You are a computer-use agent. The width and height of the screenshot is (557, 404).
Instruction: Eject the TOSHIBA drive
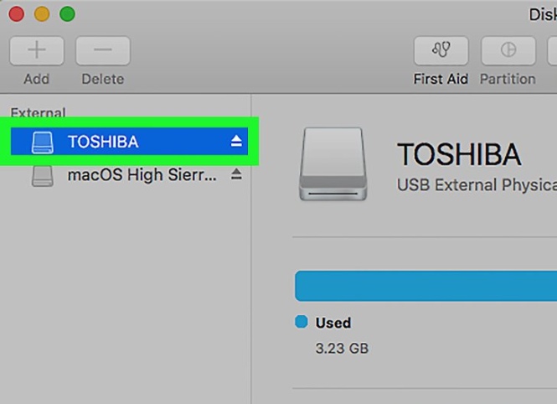(x=236, y=142)
